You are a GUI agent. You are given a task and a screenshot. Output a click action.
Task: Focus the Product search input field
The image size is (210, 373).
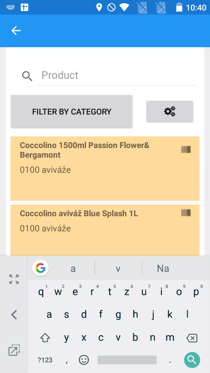click(x=117, y=75)
